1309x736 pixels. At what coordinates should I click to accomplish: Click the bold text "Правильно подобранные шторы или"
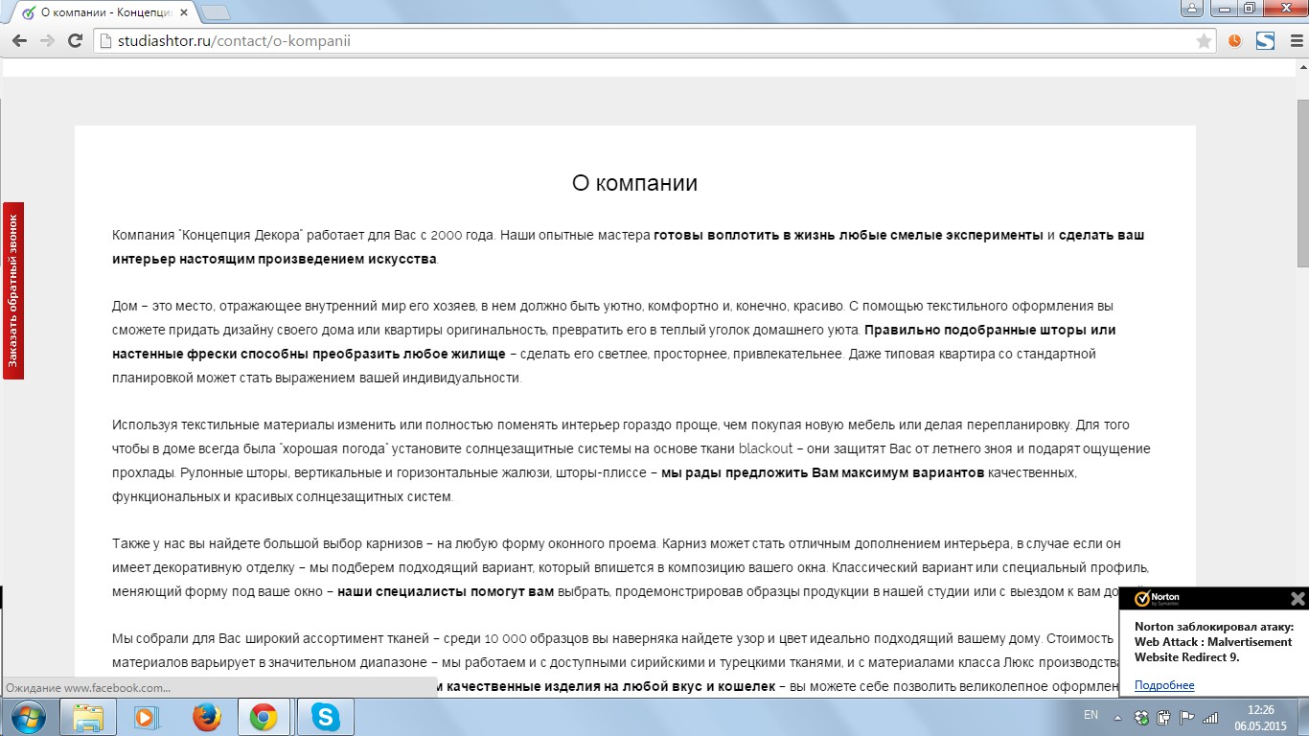click(990, 330)
